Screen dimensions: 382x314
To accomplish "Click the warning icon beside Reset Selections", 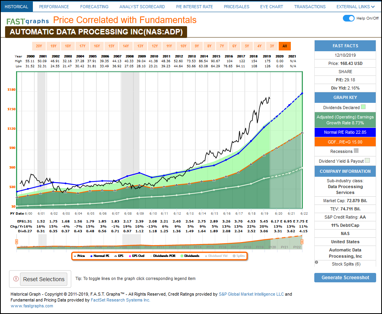I will tap(16, 279).
